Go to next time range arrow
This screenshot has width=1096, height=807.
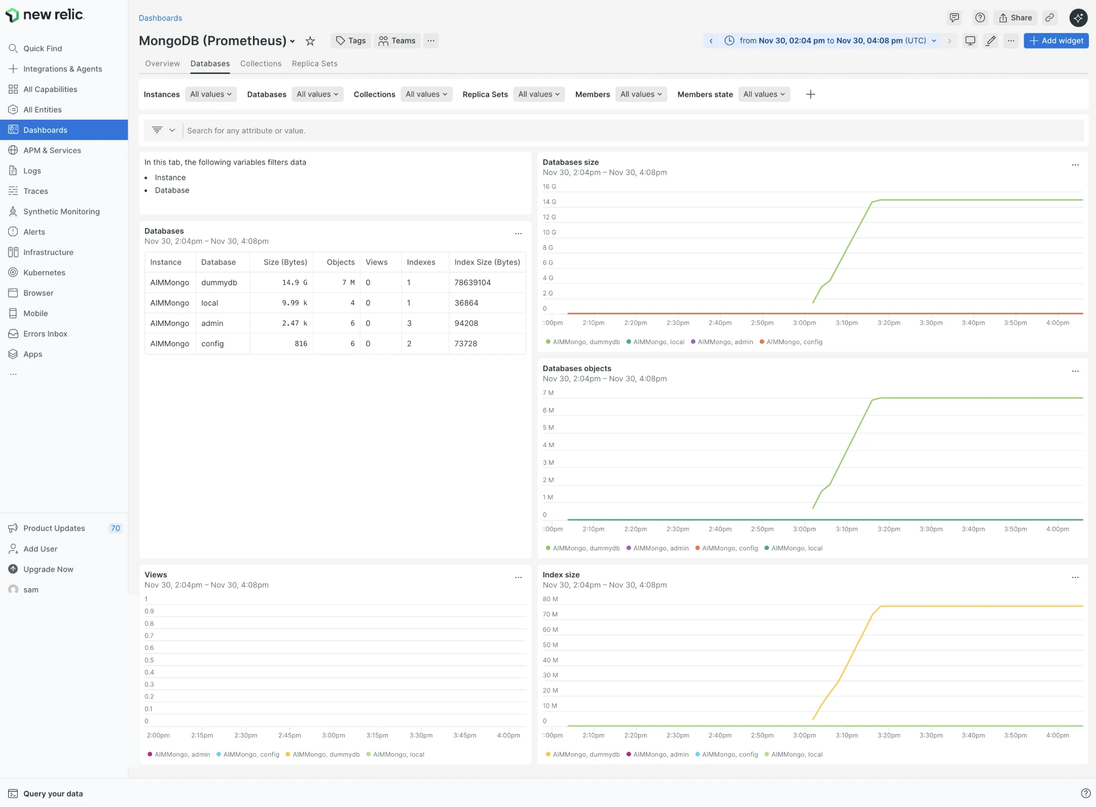(949, 41)
